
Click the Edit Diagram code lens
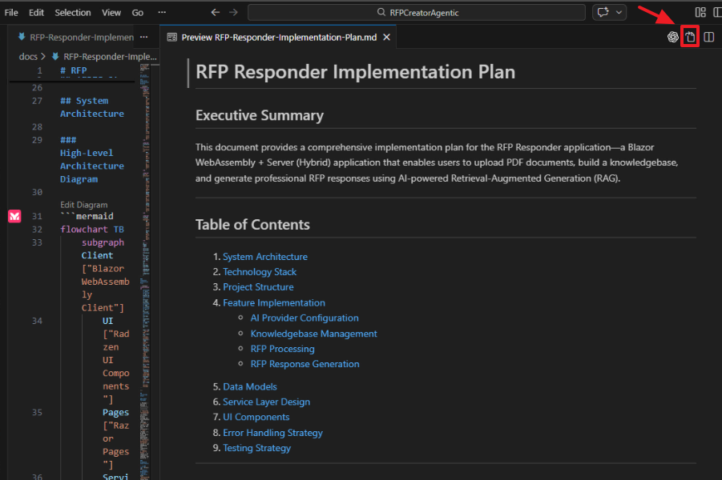tap(83, 205)
